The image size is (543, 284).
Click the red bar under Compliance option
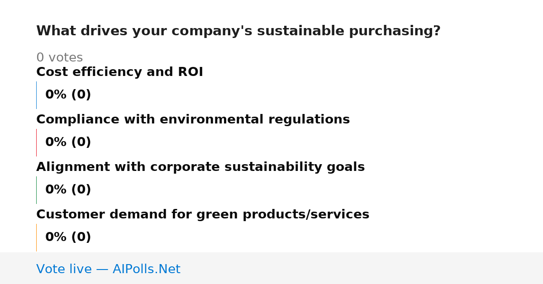[x=36, y=142]
